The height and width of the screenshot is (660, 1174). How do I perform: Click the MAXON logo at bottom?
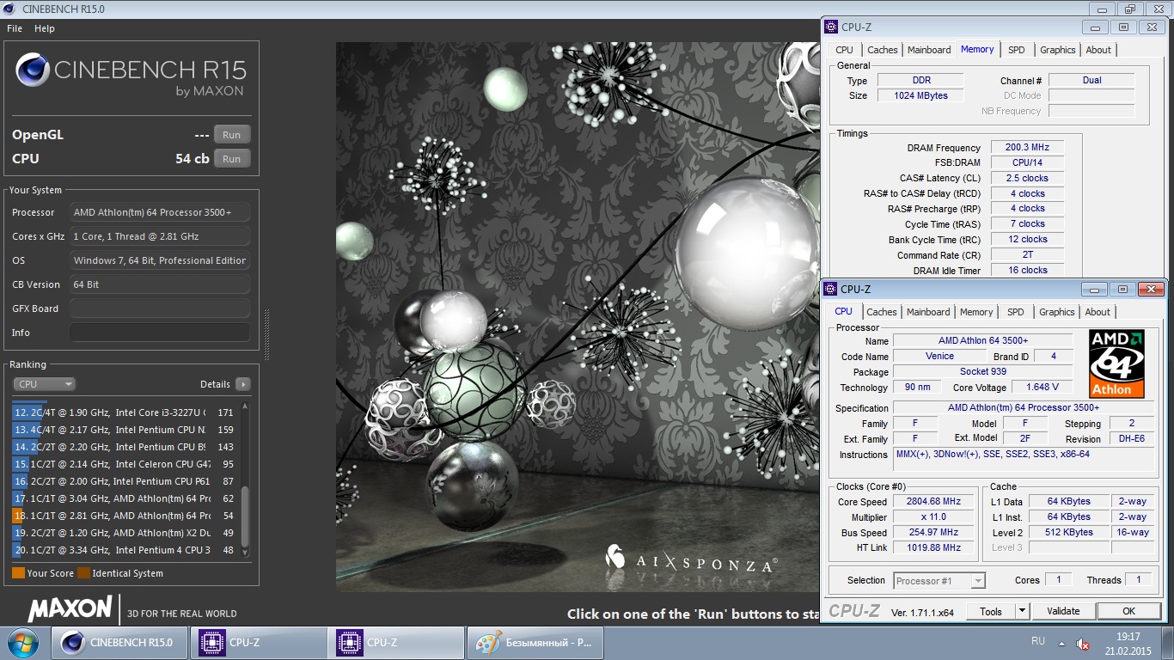pyautogui.click(x=70, y=609)
